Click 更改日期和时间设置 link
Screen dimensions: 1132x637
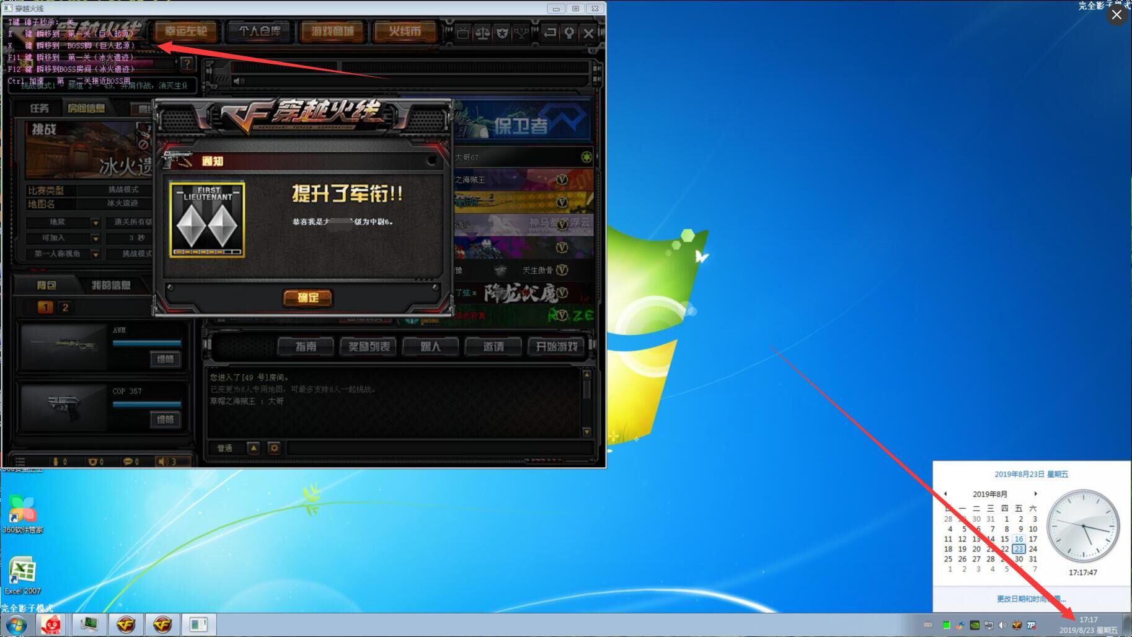click(x=1031, y=599)
